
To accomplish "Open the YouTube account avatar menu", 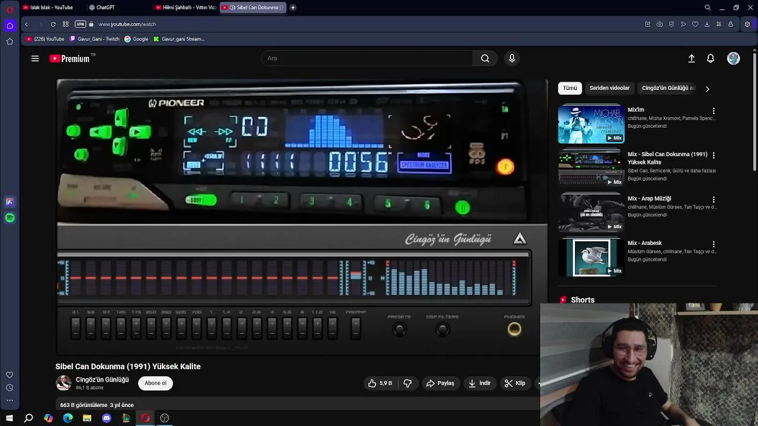I will point(734,59).
